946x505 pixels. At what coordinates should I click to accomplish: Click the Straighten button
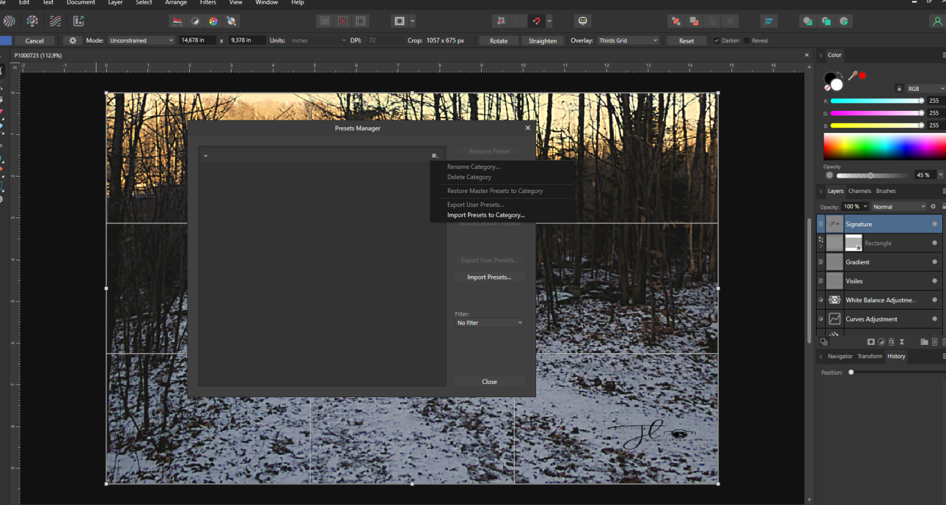pos(542,40)
